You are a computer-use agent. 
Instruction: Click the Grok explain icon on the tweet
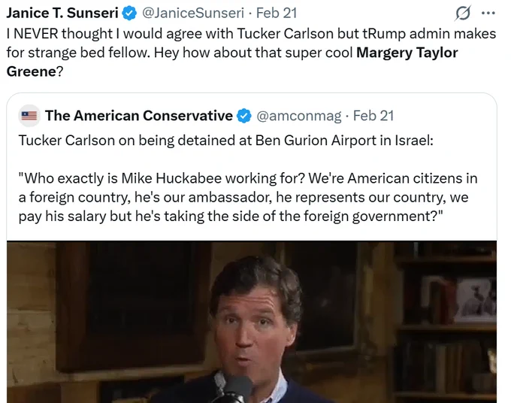462,14
